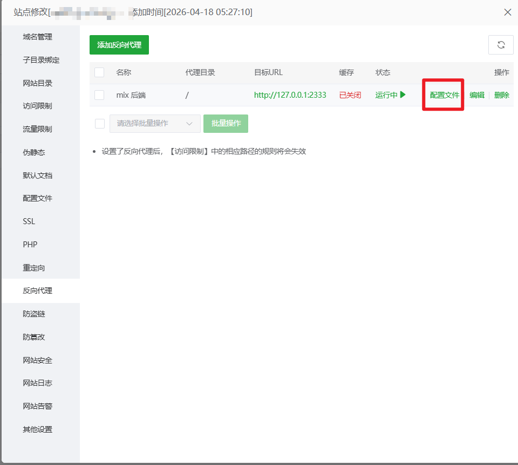Viewport: 518px width, 465px height.
Task: Close the site modification dialog
Action: click(x=507, y=12)
